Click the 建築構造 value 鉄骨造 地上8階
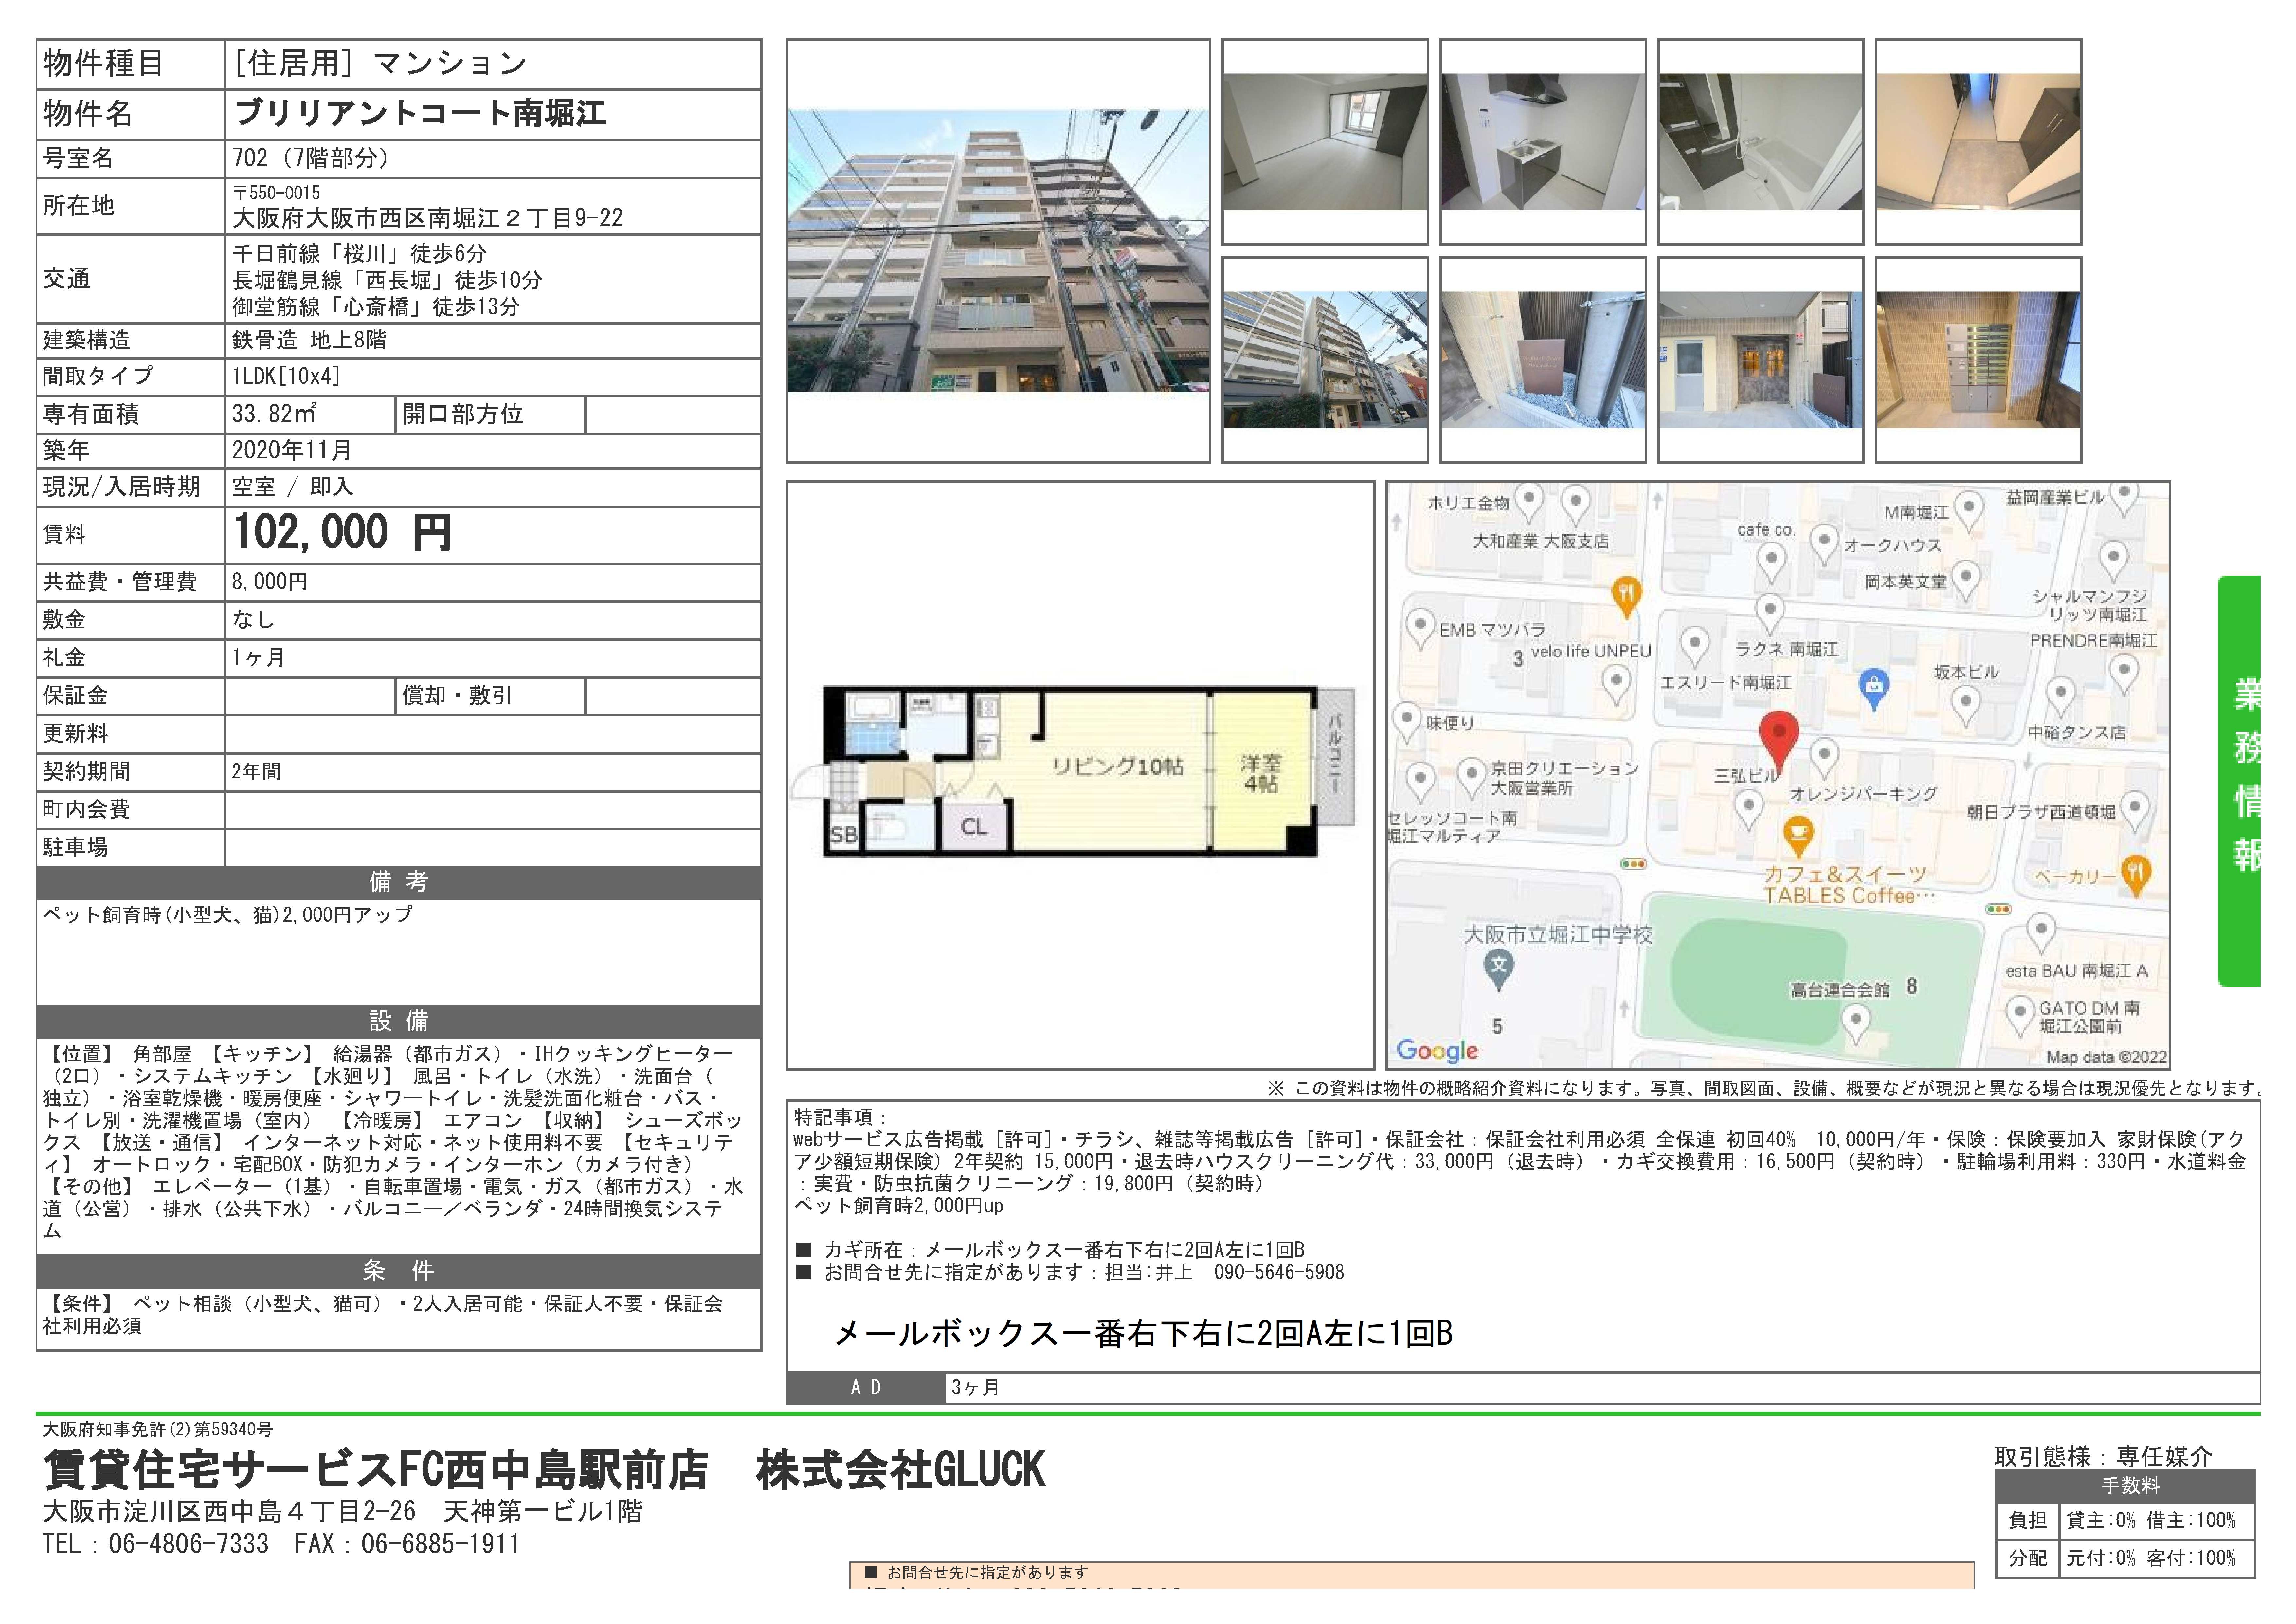2296x1624 pixels. pyautogui.click(x=309, y=340)
